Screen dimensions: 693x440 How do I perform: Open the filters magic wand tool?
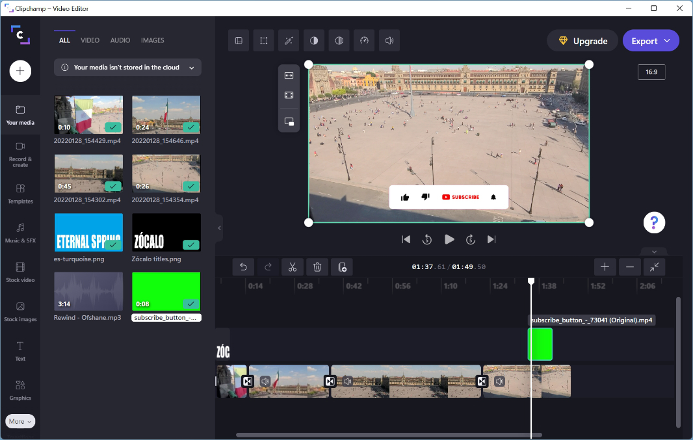coord(289,40)
